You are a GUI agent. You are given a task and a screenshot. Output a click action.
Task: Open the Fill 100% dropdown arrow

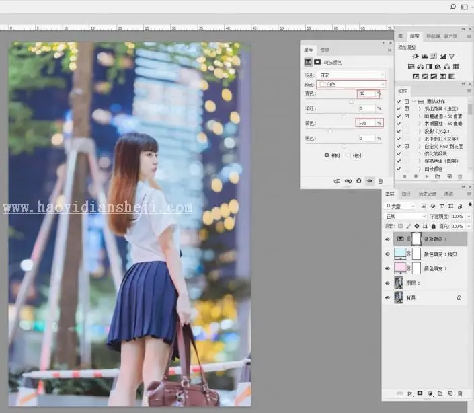pyautogui.click(x=469, y=226)
